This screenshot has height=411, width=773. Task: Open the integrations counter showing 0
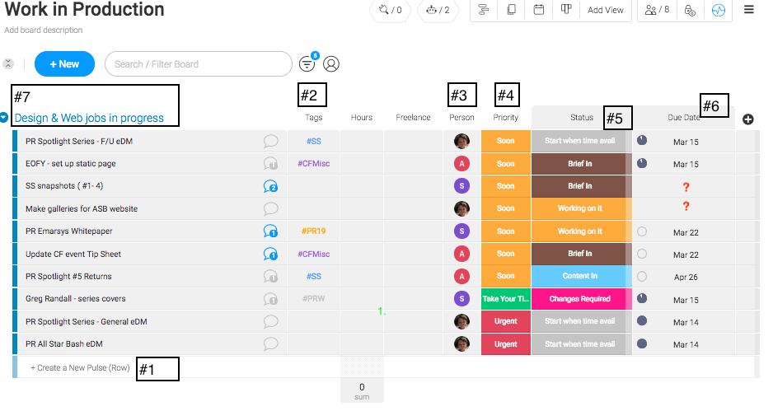[x=390, y=10]
